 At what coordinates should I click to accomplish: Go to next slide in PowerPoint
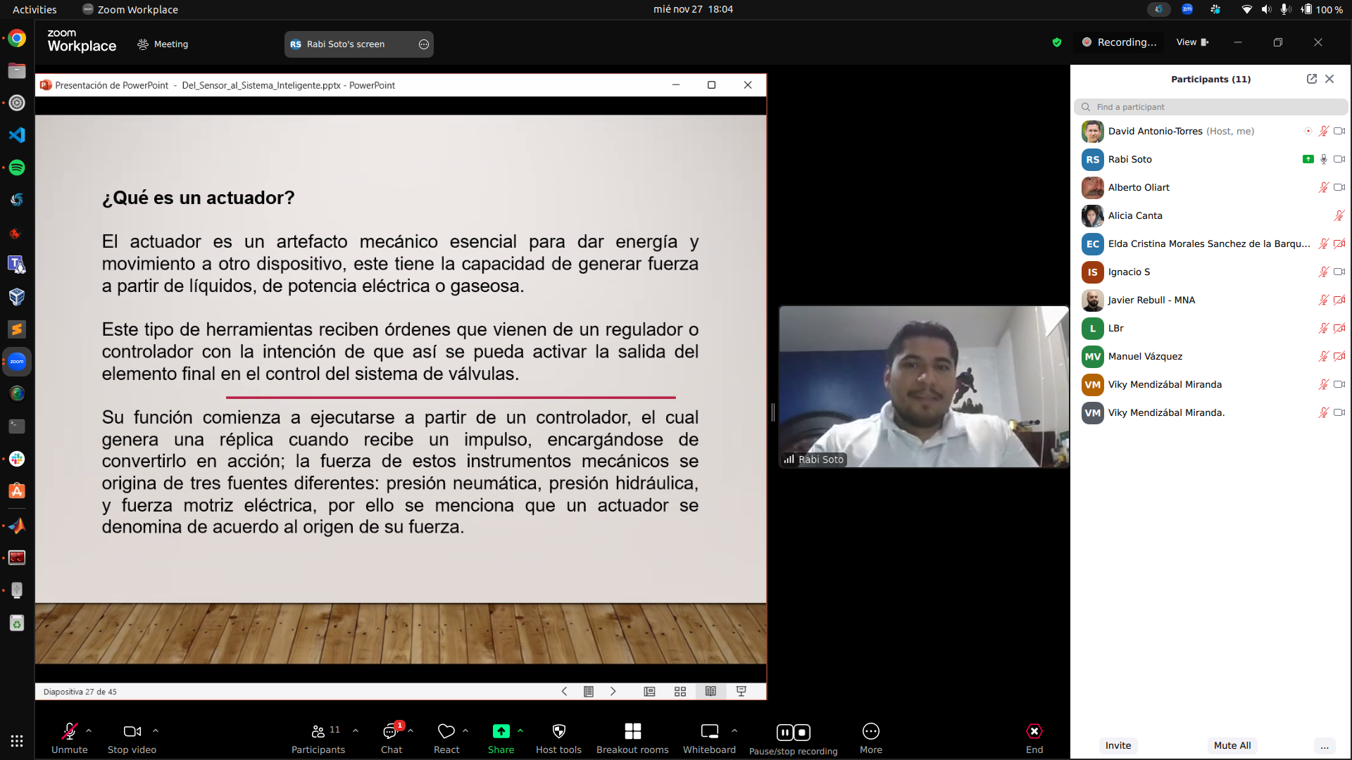coord(613,692)
